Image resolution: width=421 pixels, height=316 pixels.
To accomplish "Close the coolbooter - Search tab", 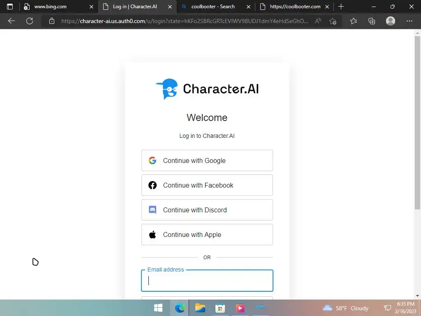I will [x=248, y=7].
